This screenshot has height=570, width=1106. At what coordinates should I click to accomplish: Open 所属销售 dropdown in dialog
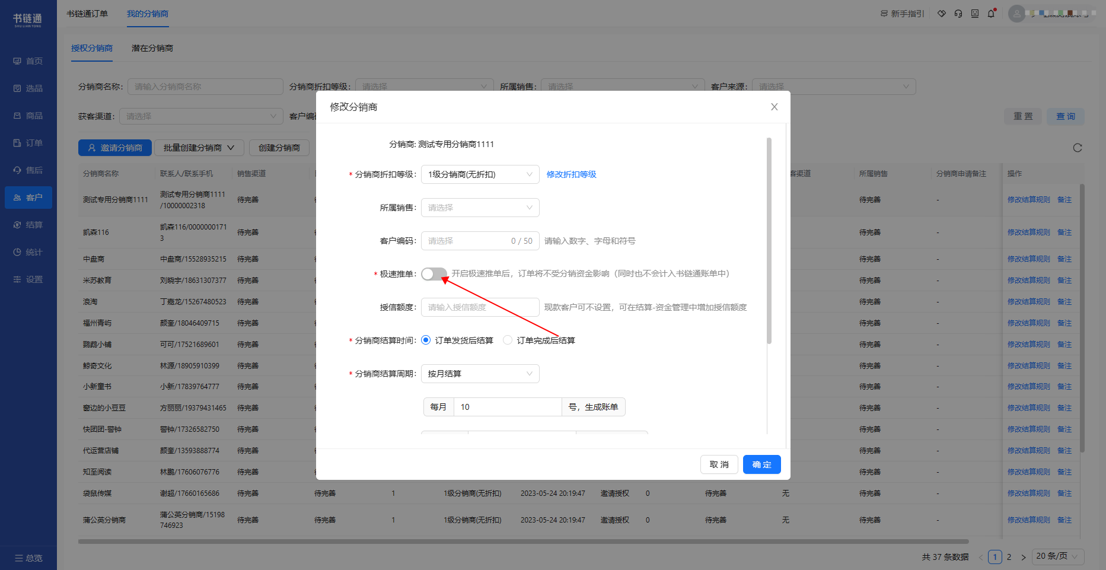pyautogui.click(x=480, y=208)
